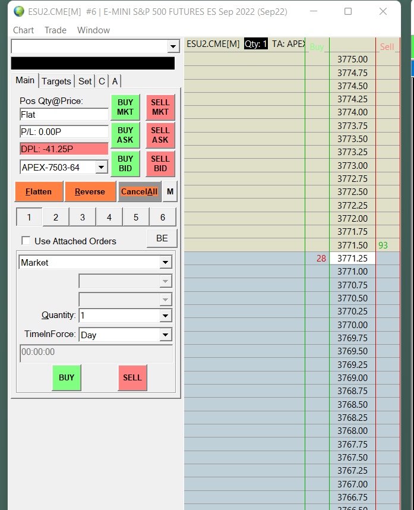Image resolution: width=414 pixels, height=510 pixels.
Task: Click bid size 28 in Buy column
Action: click(x=321, y=258)
